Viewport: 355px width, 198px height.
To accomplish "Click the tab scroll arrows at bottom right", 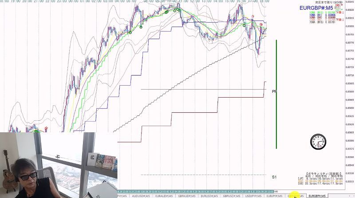I will point(351,196).
